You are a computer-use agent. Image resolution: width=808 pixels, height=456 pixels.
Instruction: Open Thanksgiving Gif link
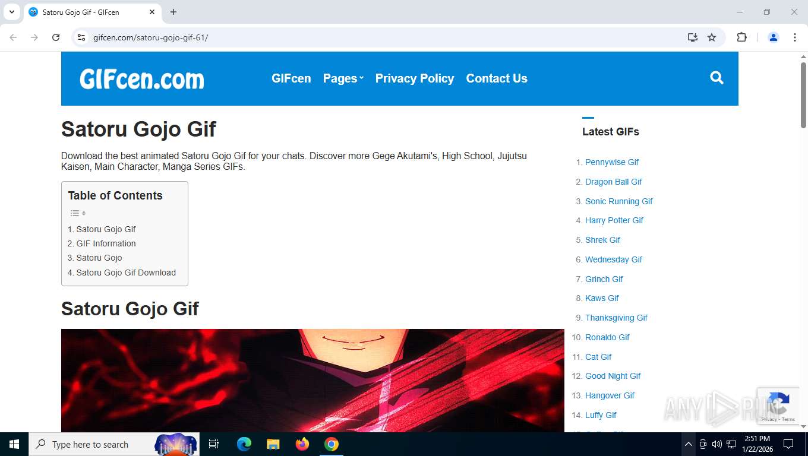click(x=616, y=318)
